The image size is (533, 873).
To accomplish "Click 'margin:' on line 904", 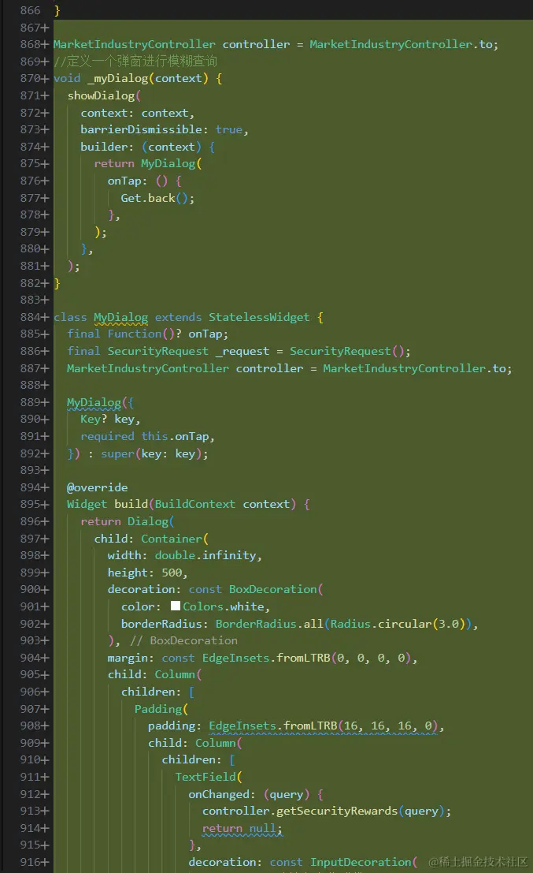I will point(128,658).
